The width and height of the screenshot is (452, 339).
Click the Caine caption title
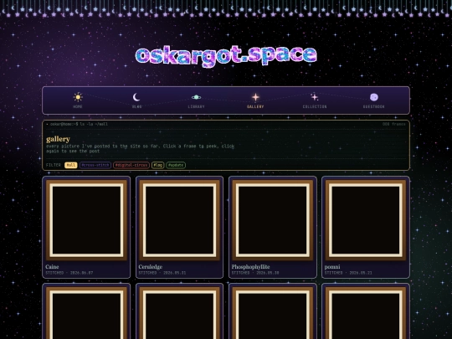(x=52, y=267)
